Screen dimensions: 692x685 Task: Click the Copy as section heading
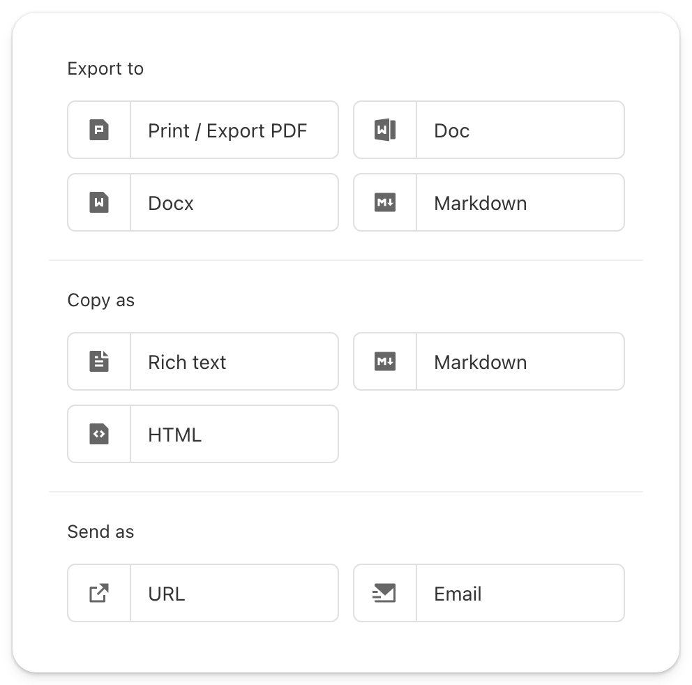click(x=101, y=300)
